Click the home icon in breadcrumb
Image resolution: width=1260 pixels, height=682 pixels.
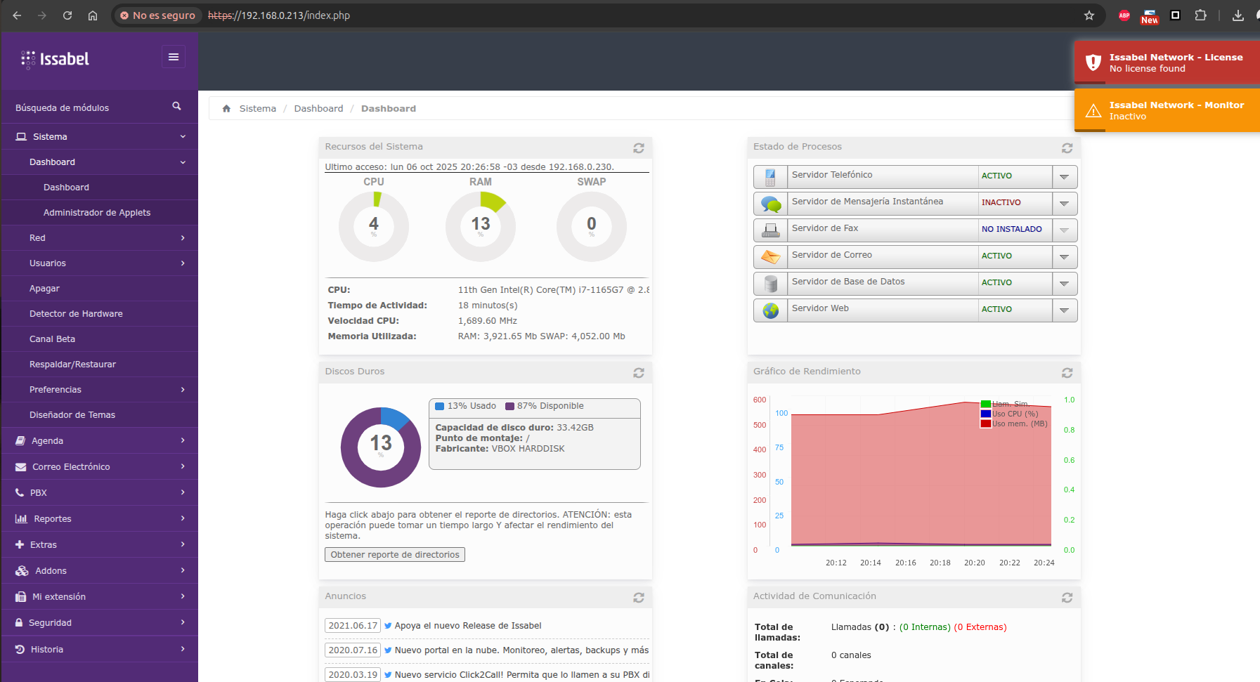point(226,109)
